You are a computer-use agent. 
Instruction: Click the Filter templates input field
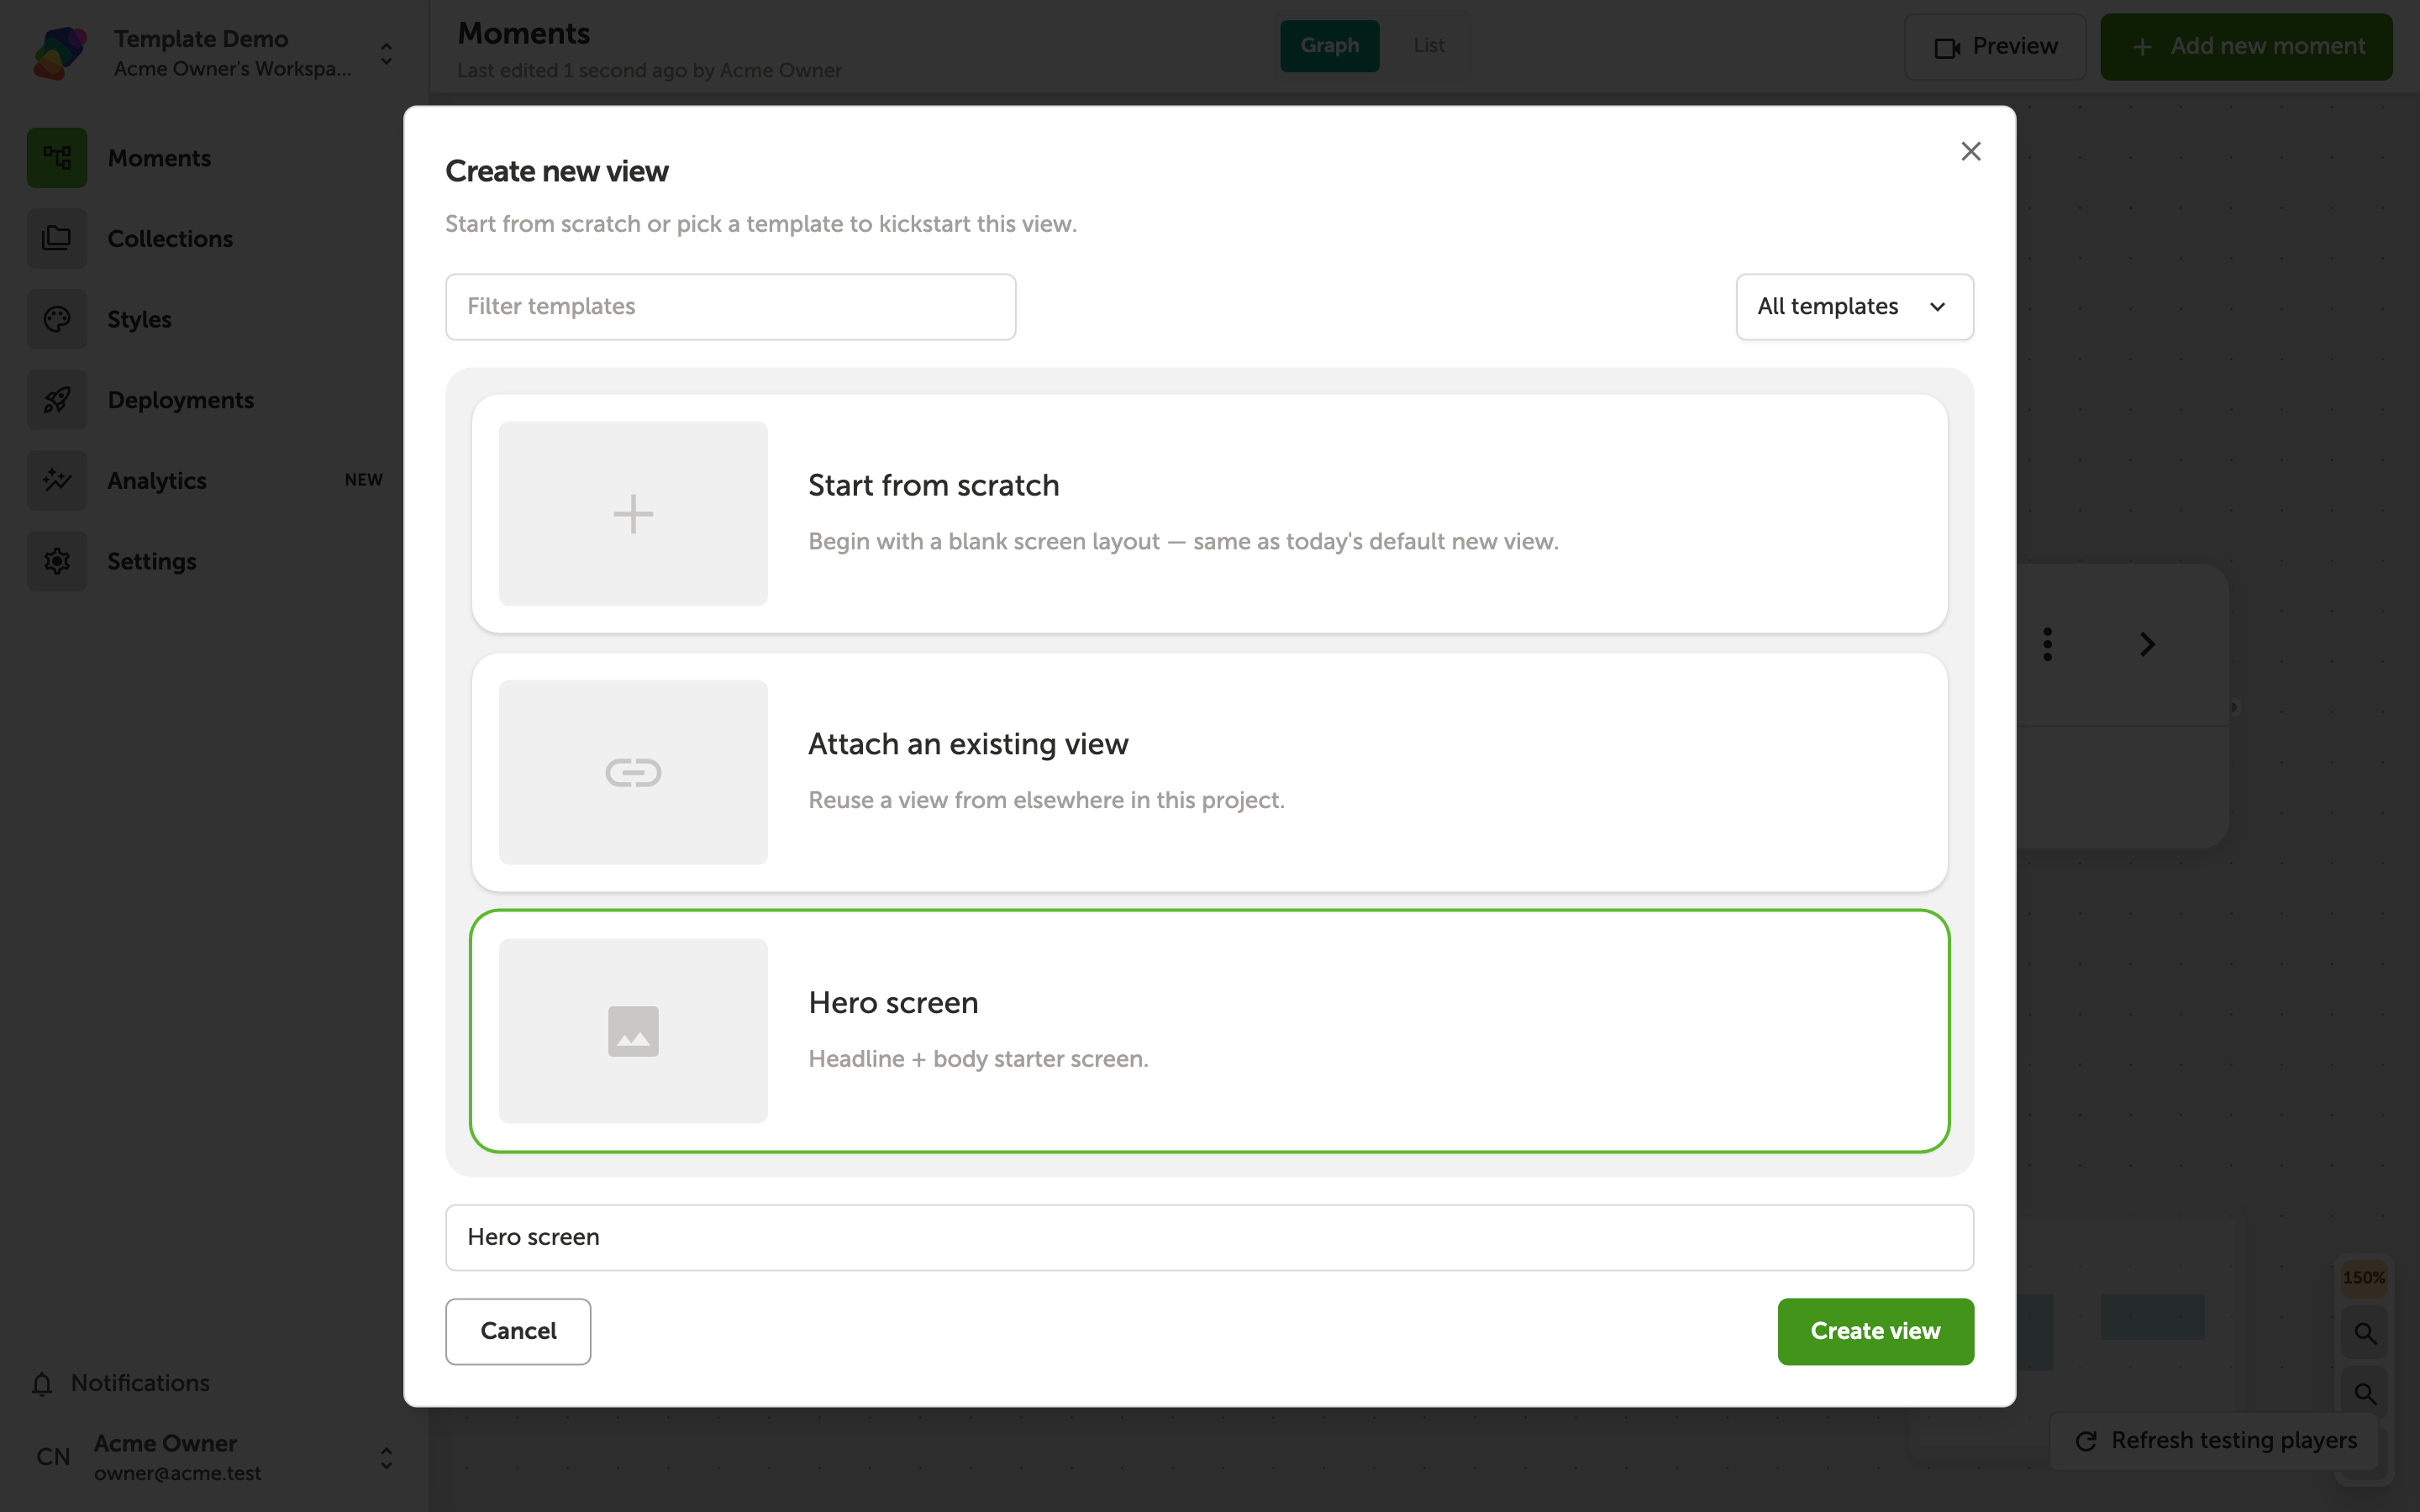[x=730, y=307]
